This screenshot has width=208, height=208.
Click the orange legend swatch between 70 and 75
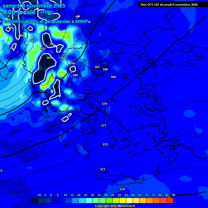(150, 201)
